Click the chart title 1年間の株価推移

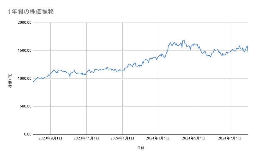point(31,12)
